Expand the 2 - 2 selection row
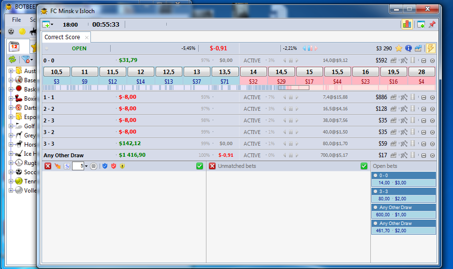The image size is (453, 269). 424,109
